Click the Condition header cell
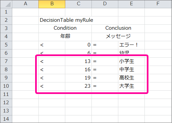The height and width of the screenshot is (123, 172). click(x=65, y=29)
